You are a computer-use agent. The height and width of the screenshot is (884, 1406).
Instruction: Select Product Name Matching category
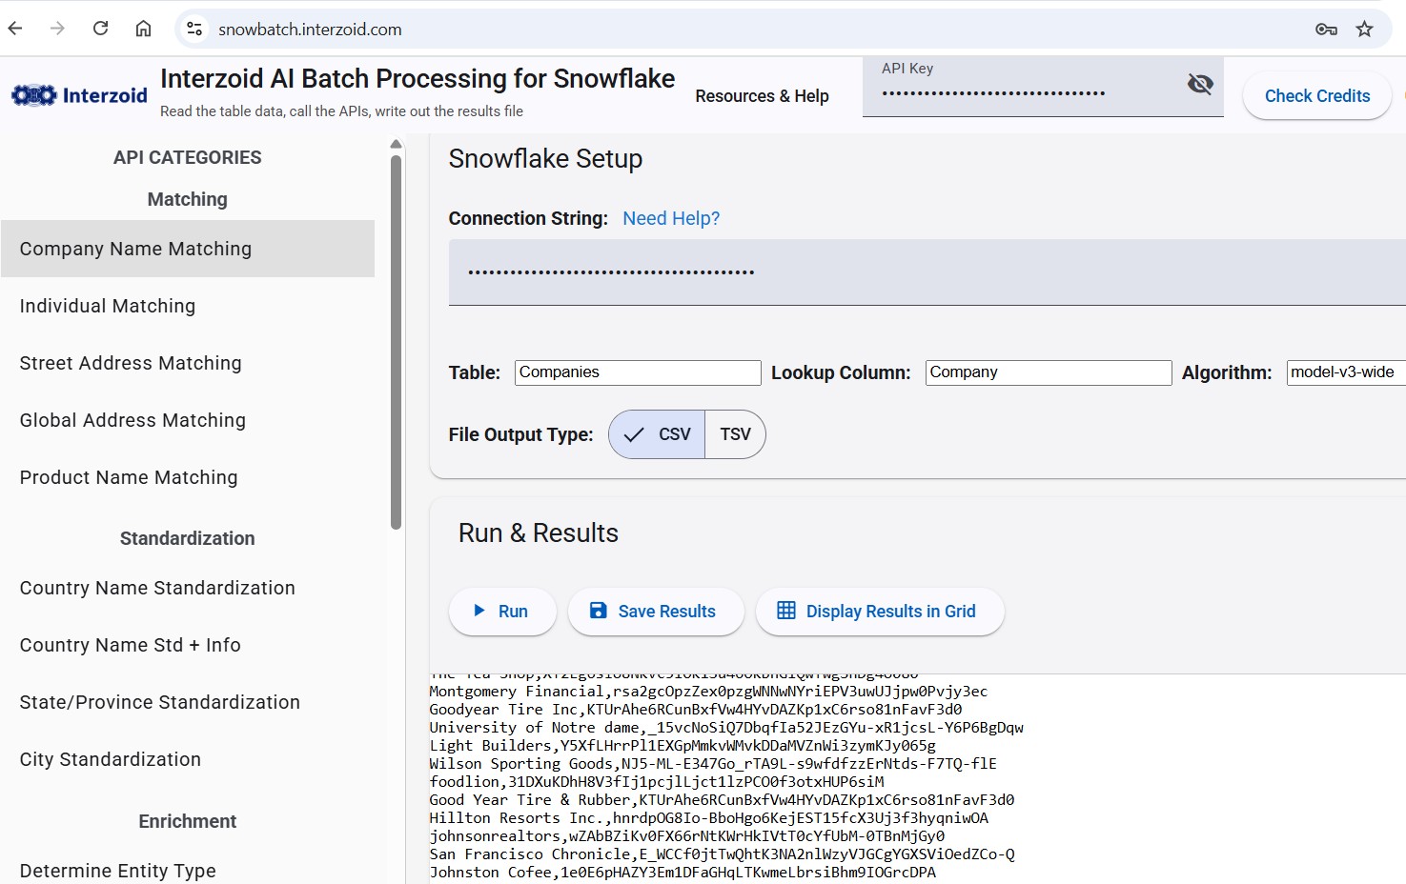tap(188, 477)
